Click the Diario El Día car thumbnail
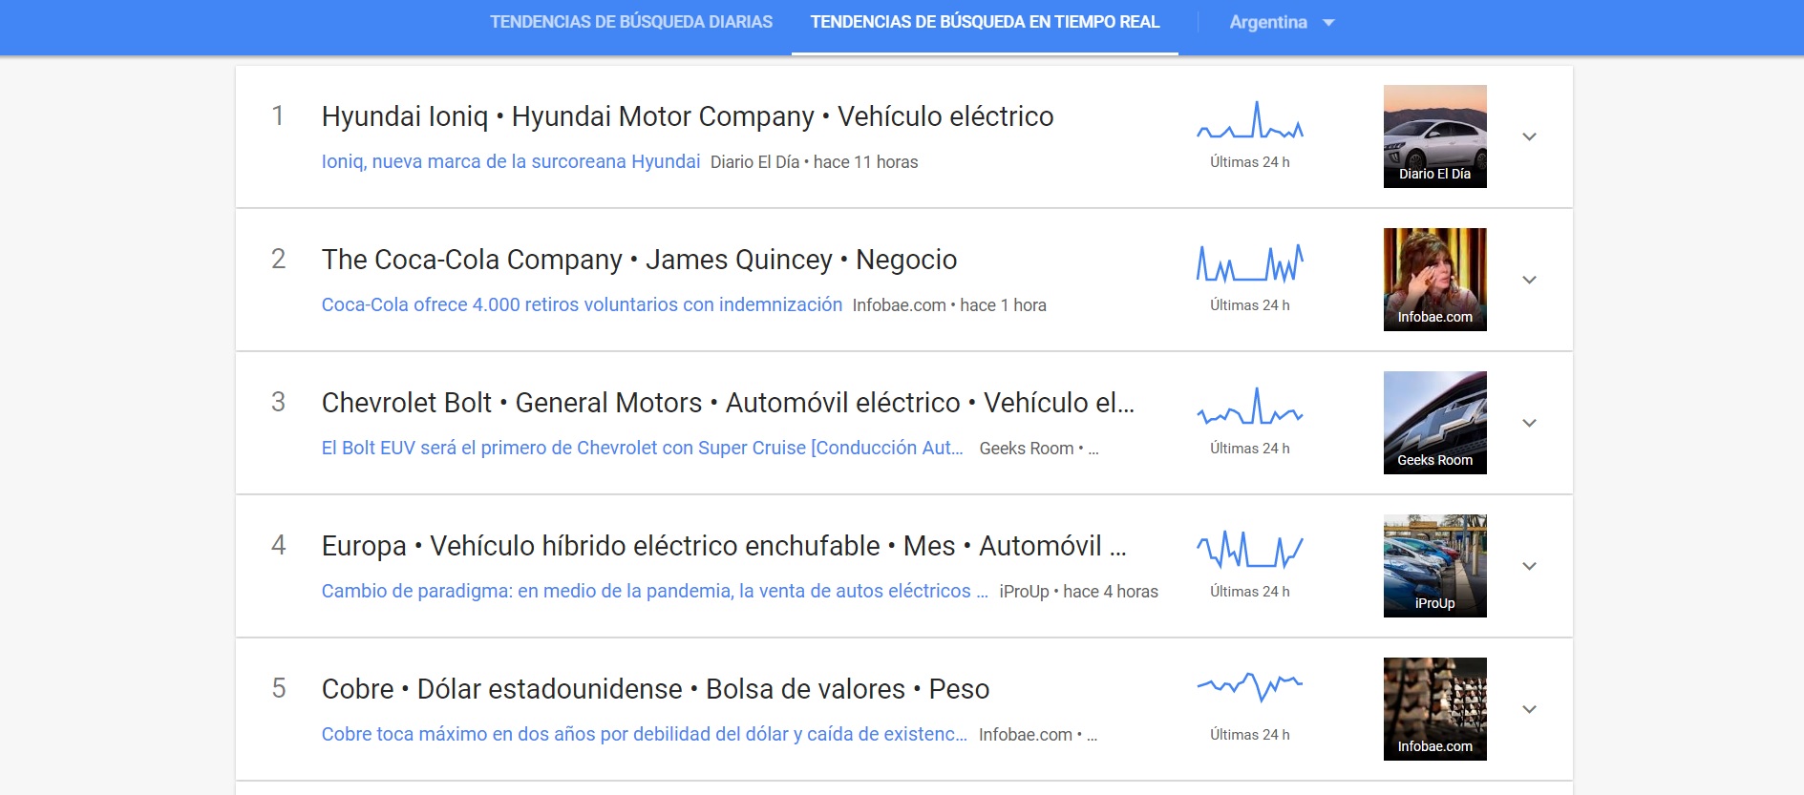 point(1434,136)
